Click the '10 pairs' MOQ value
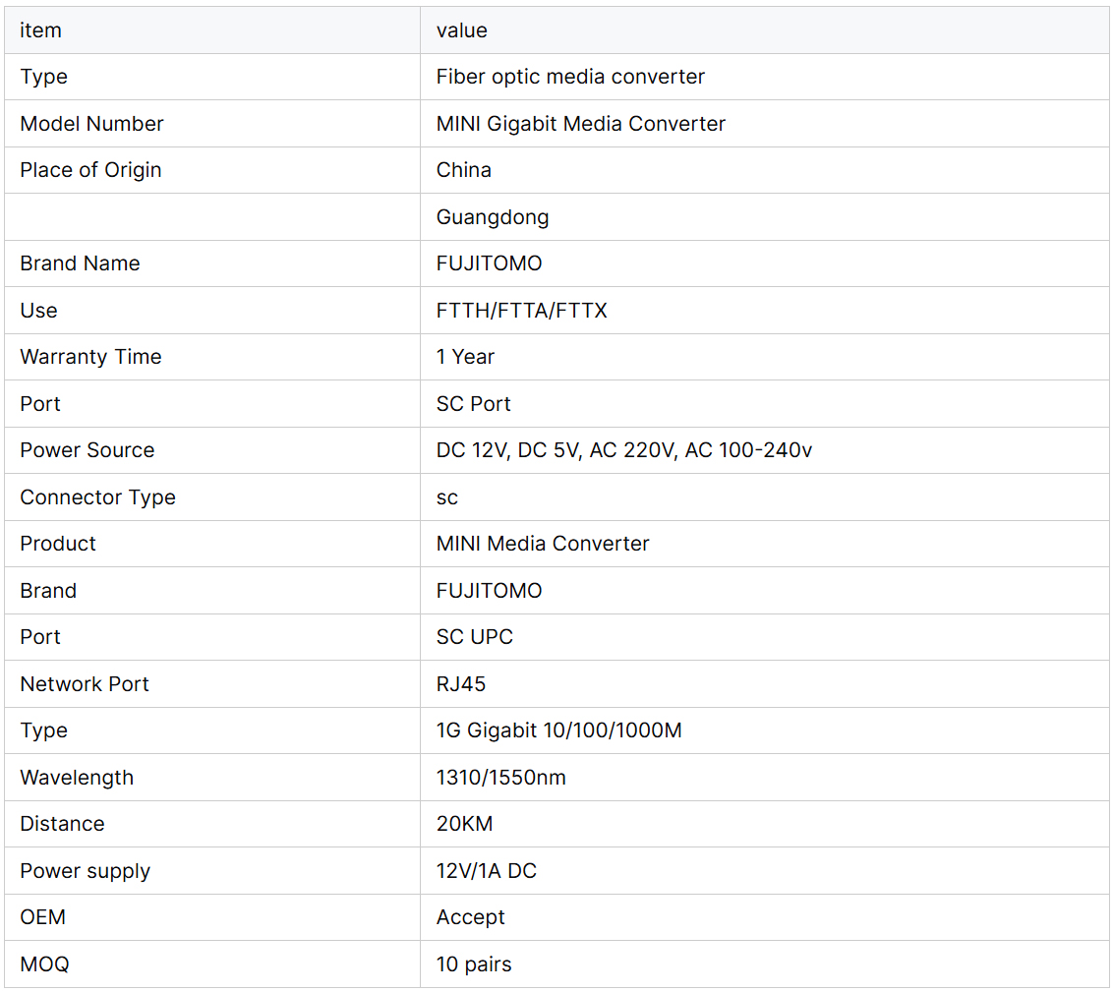This screenshot has width=1113, height=992. click(x=474, y=964)
